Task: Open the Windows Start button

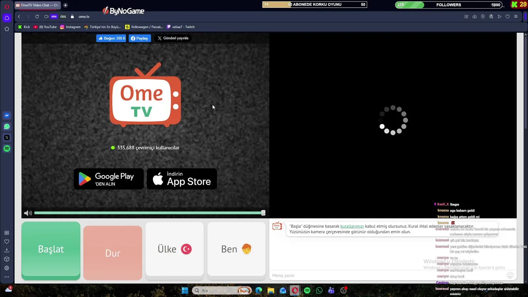Action: coord(185,290)
